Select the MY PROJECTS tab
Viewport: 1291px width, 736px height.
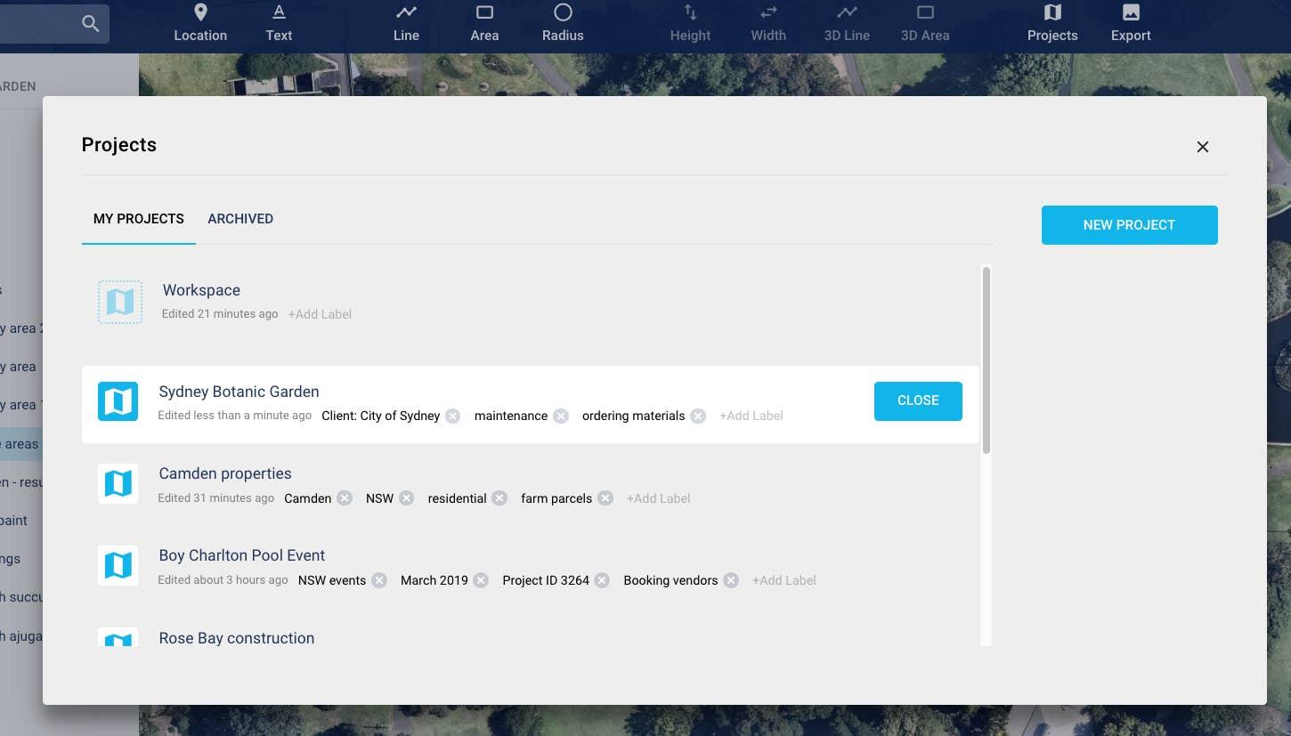[138, 218]
